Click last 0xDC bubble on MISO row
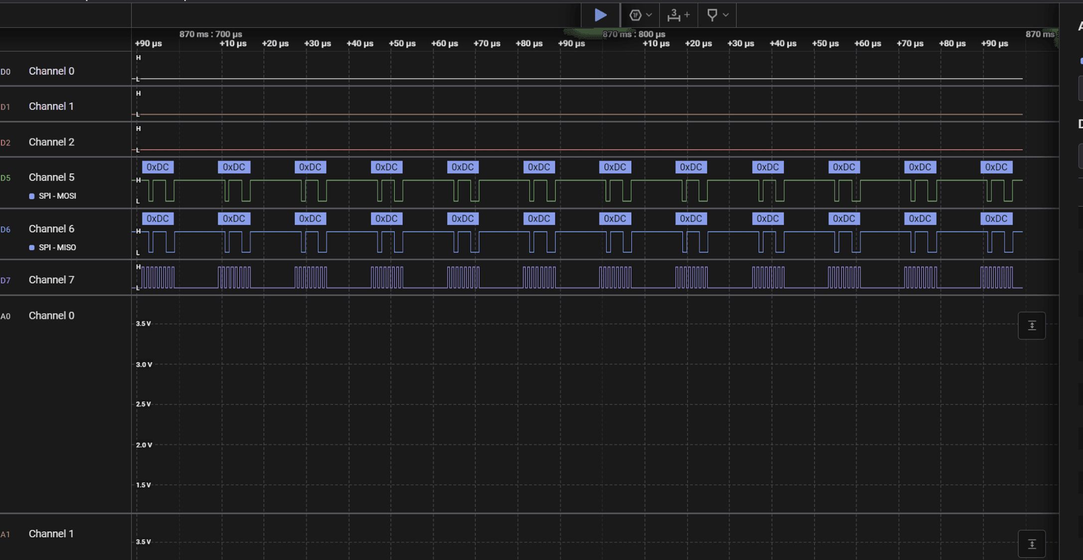This screenshot has width=1083, height=560. [x=996, y=219]
